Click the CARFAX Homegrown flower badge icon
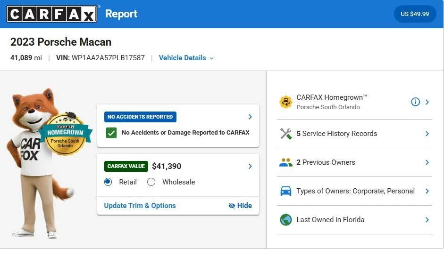 pos(286,102)
